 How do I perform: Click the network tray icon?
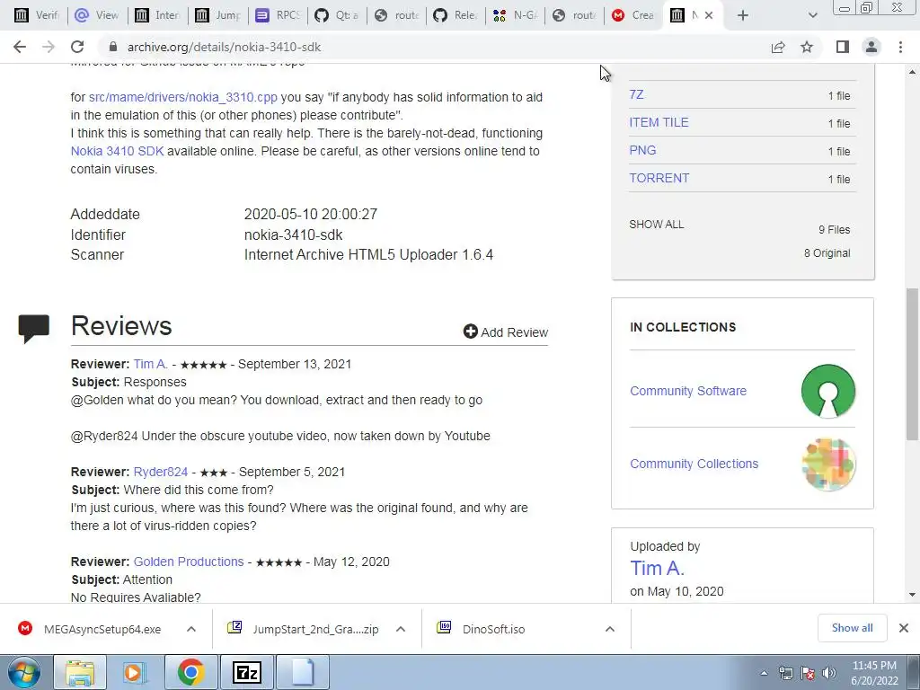(785, 673)
